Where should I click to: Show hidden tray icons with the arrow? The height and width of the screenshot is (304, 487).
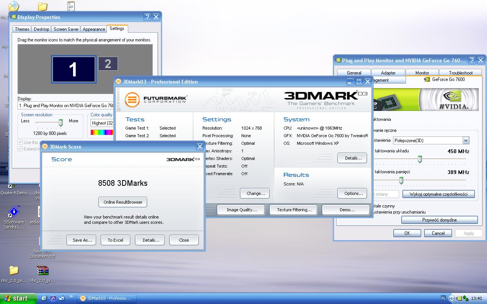pyautogui.click(x=452, y=298)
